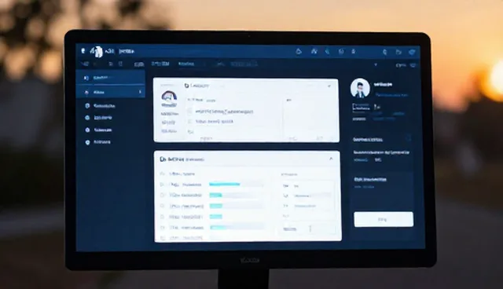Image resolution: width=503 pixels, height=289 pixels.
Task: Click the longest cyan progress bar
Action: point(225,185)
